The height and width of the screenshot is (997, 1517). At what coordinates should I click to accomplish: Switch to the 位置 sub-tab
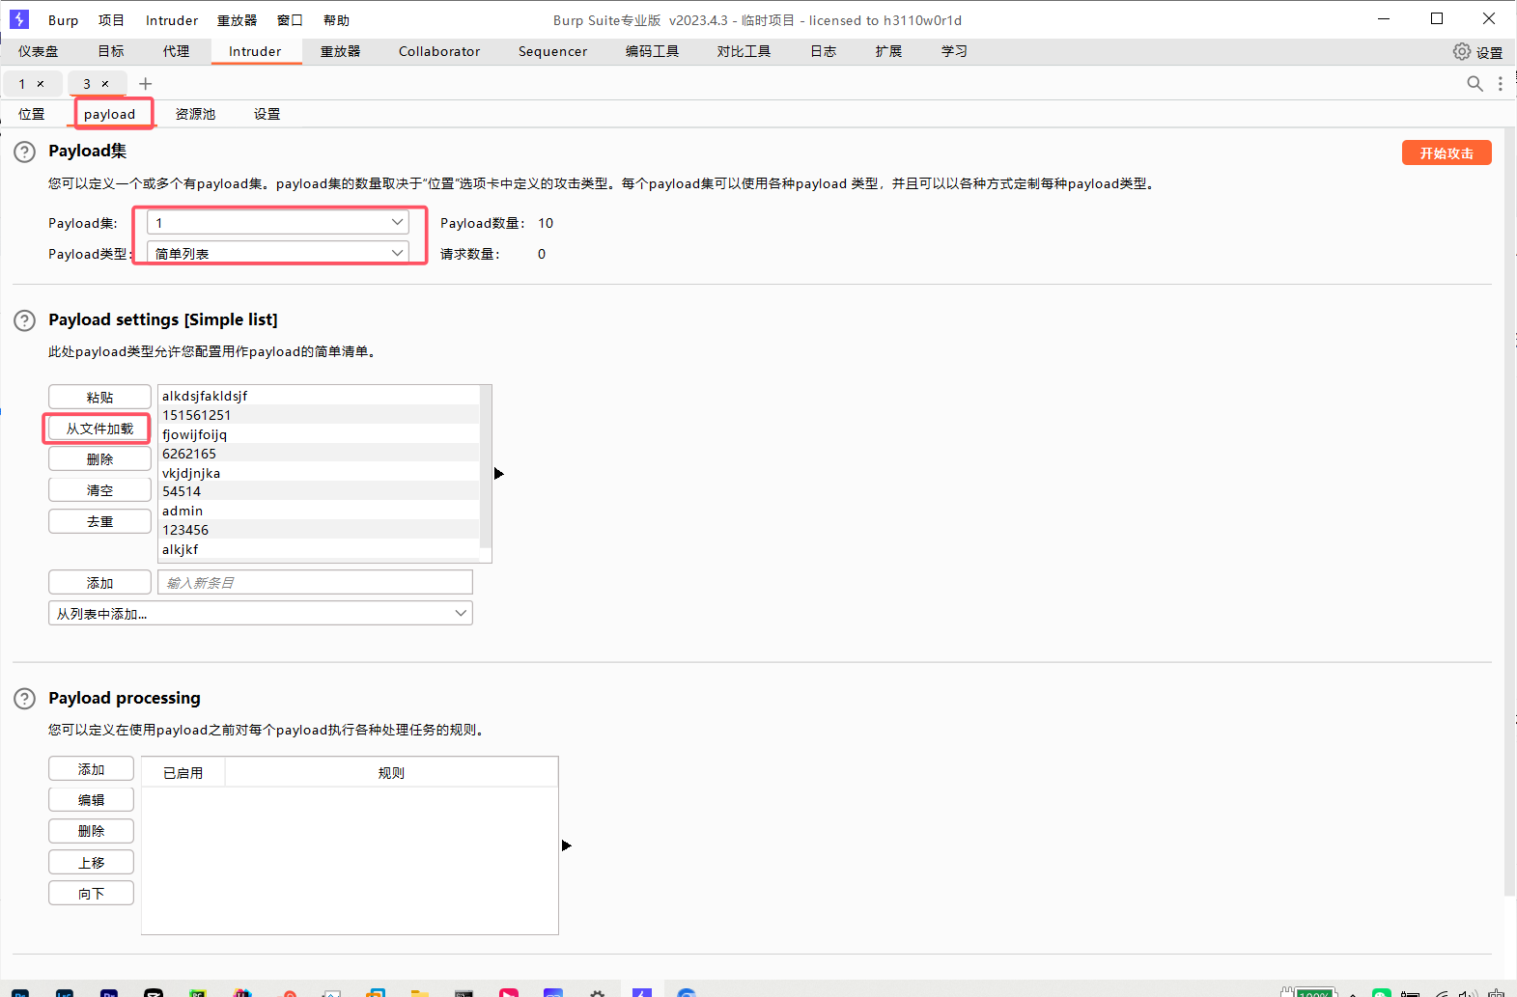[32, 114]
